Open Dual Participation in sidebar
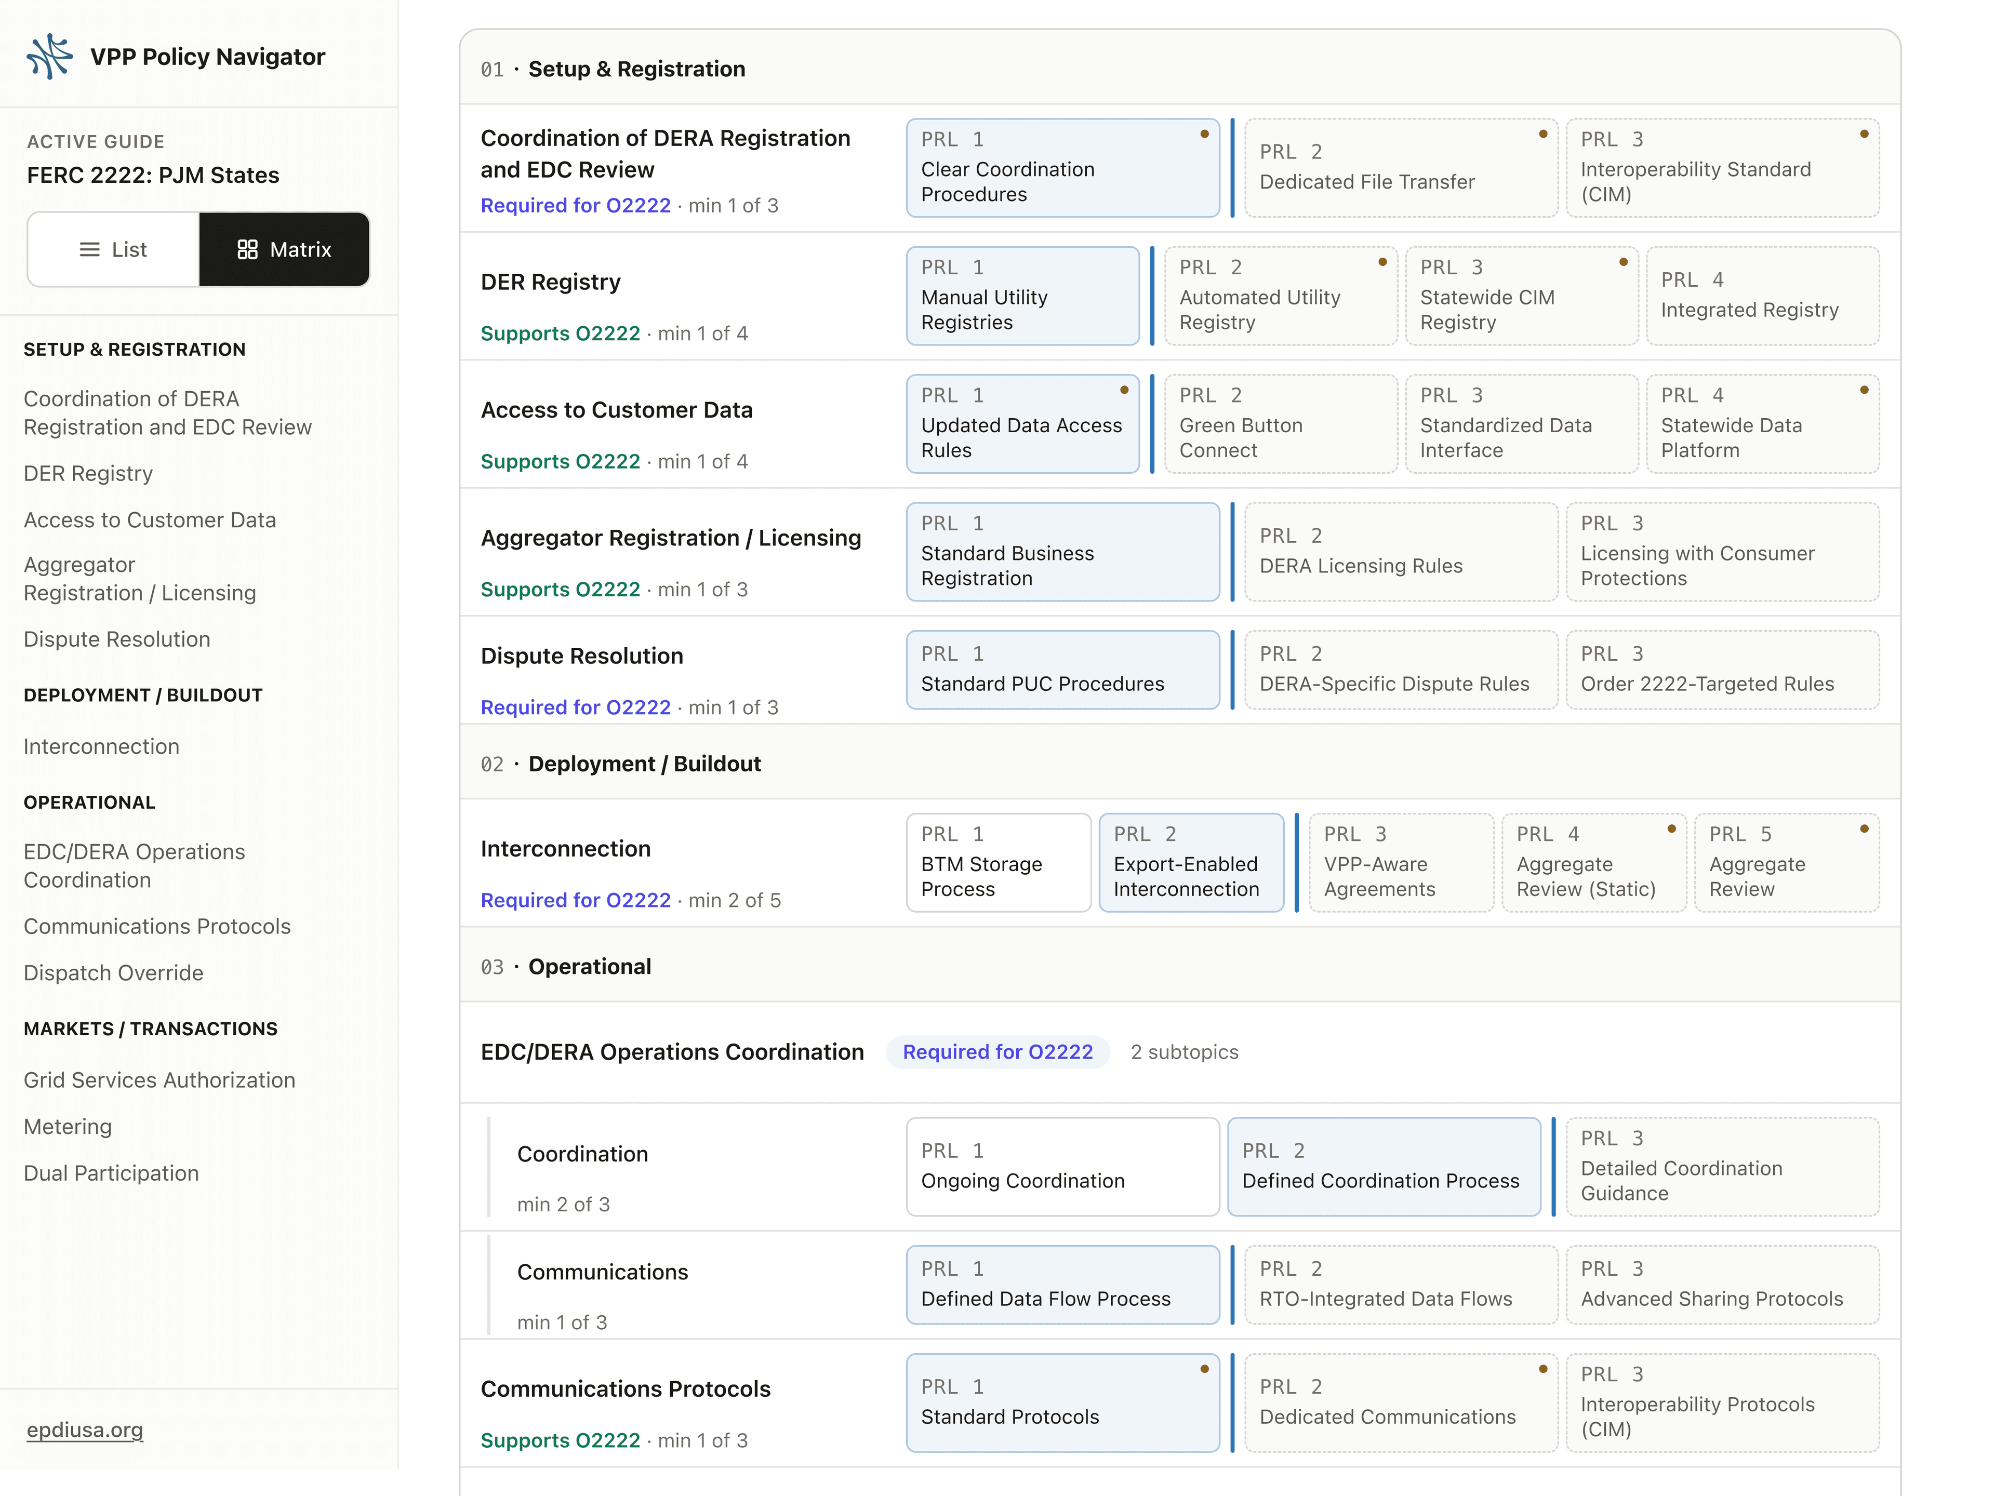Screen dimensions: 1995x1496 pos(111,1173)
